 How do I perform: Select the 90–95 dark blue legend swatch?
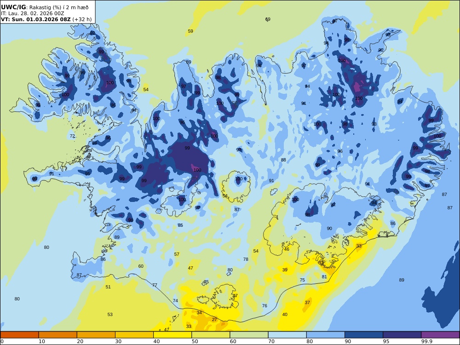pyautogui.click(x=364, y=335)
